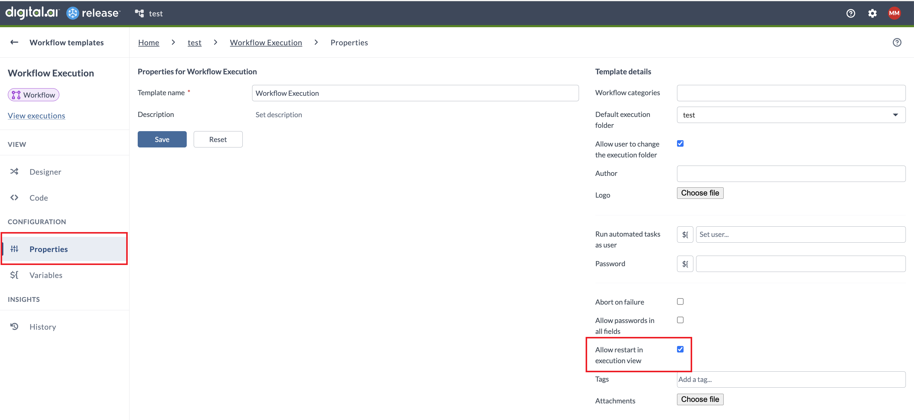The image size is (914, 420).
Task: Open the Default execution folder dropdown
Action: pyautogui.click(x=896, y=115)
